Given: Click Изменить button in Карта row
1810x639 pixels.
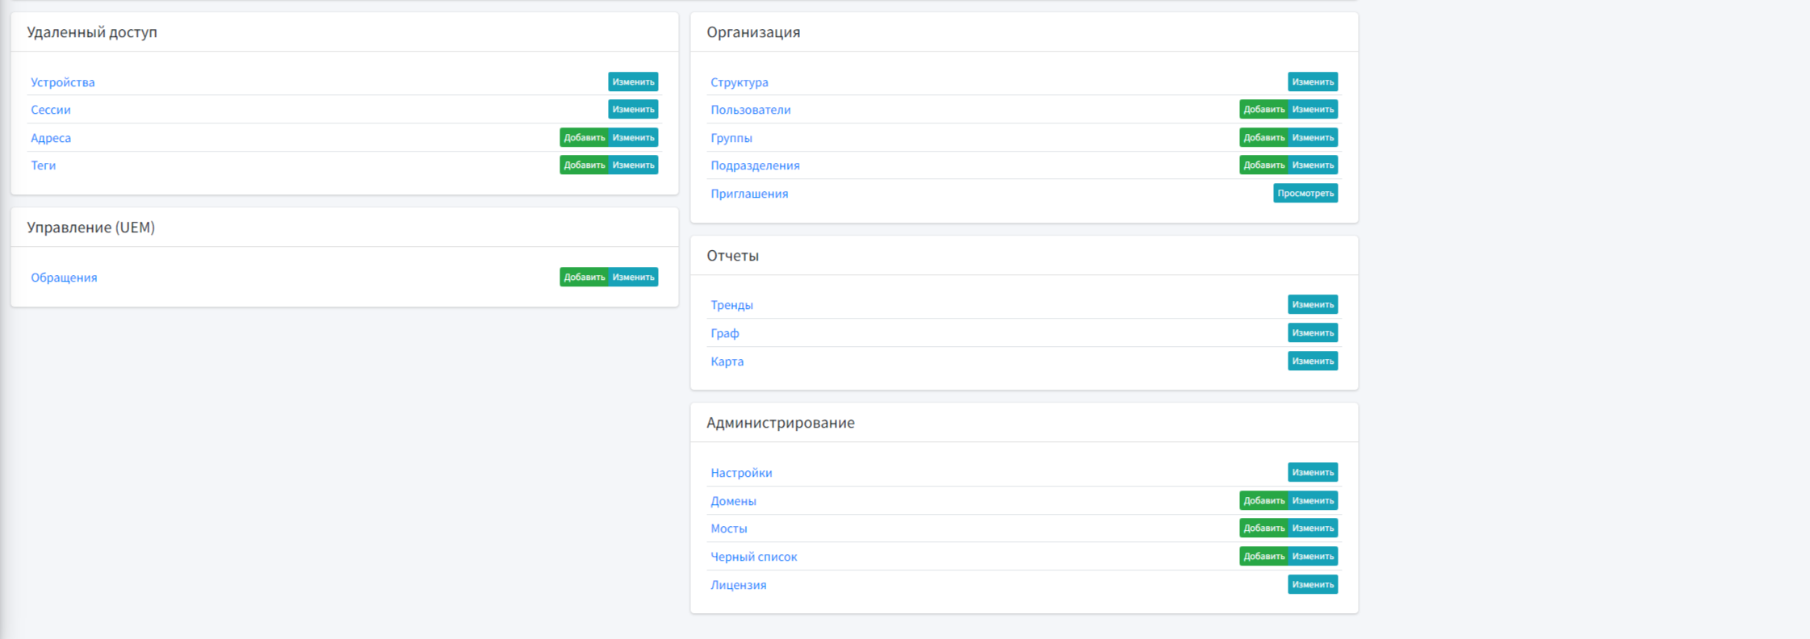Looking at the screenshot, I should [x=1313, y=361].
